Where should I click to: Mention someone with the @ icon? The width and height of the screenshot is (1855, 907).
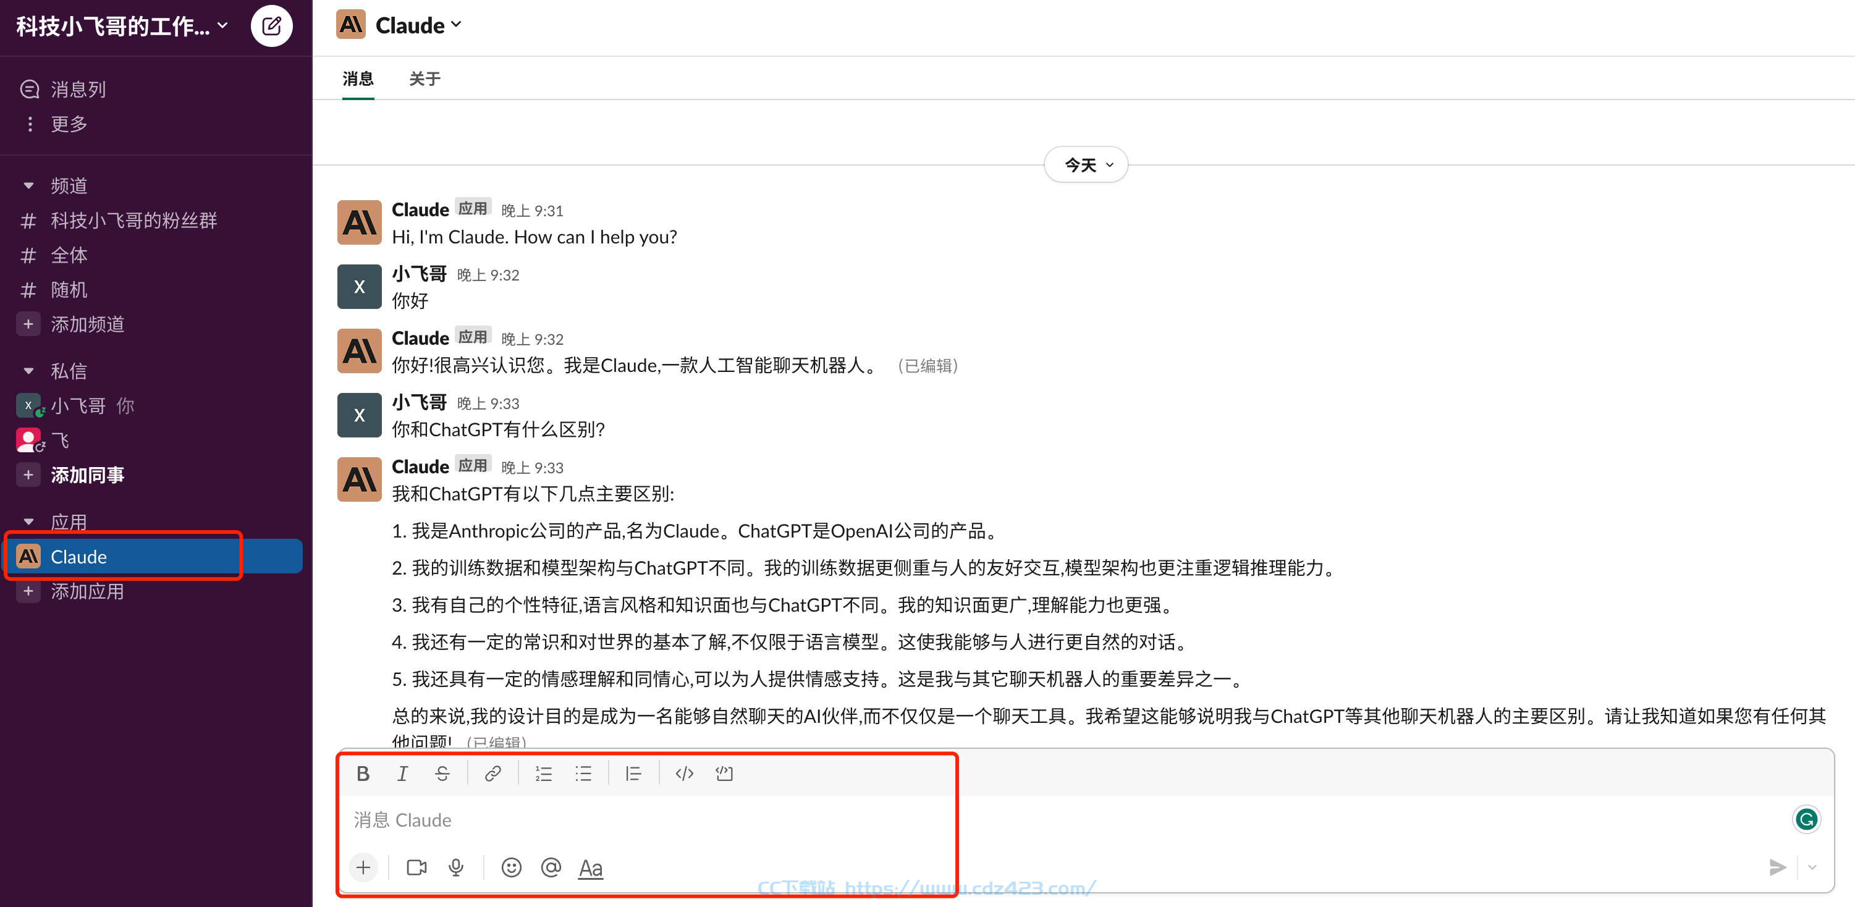click(551, 867)
